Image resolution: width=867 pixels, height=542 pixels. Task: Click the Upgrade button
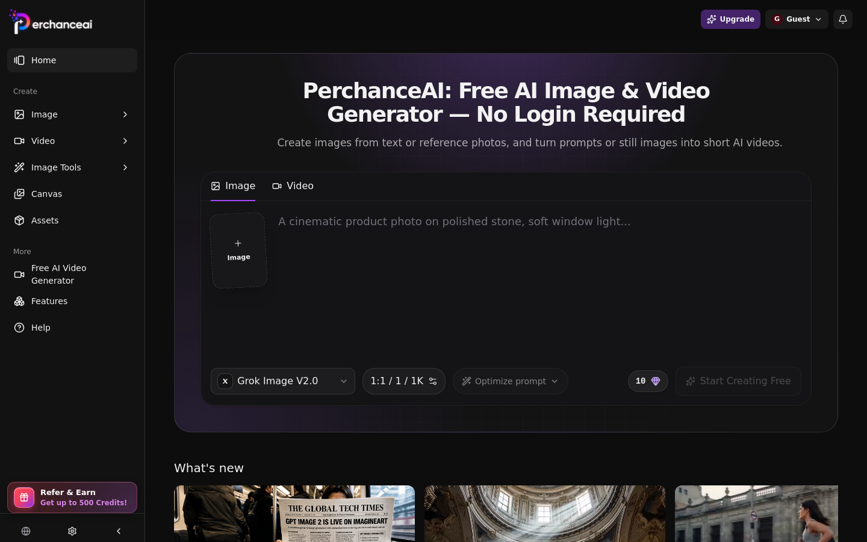pos(730,19)
